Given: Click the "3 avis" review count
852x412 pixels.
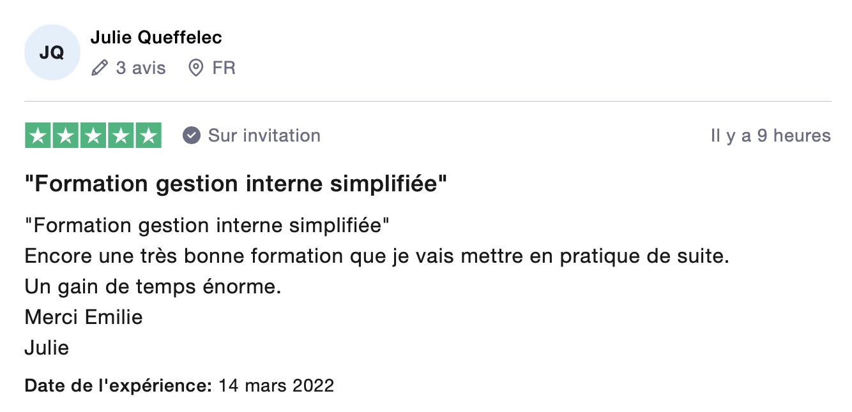Looking at the screenshot, I should point(141,68).
